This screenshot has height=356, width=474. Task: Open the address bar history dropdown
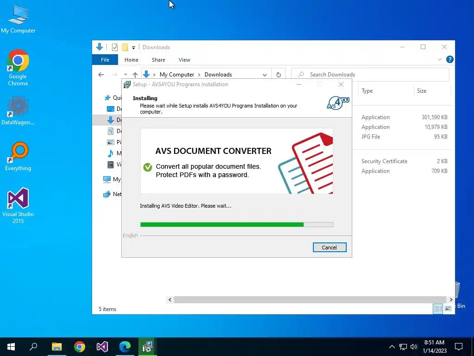click(264, 75)
